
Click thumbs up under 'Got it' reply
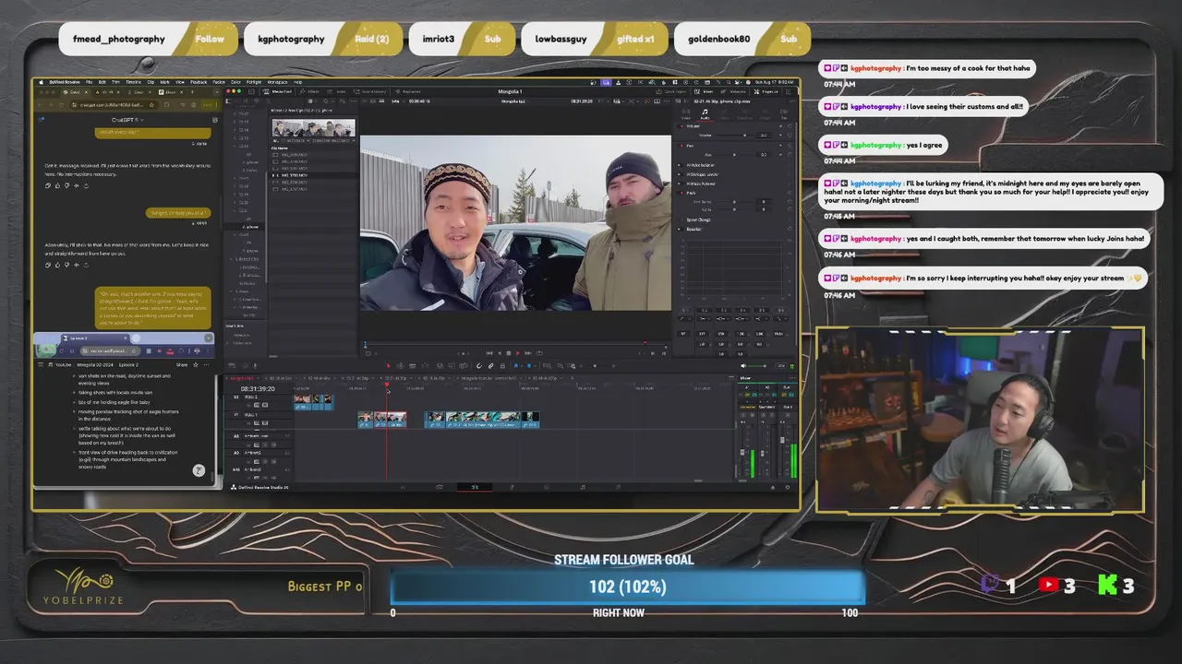tap(57, 185)
